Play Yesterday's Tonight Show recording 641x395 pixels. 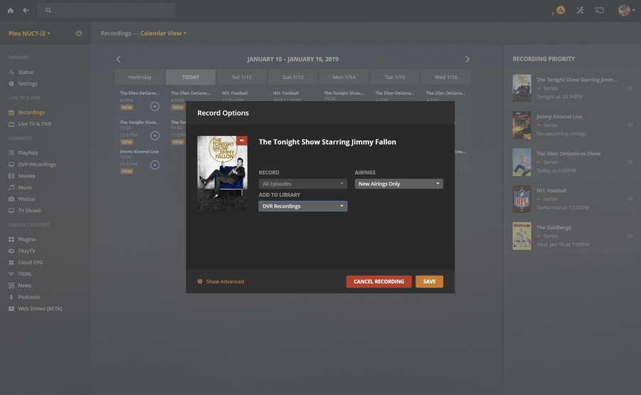(x=154, y=135)
